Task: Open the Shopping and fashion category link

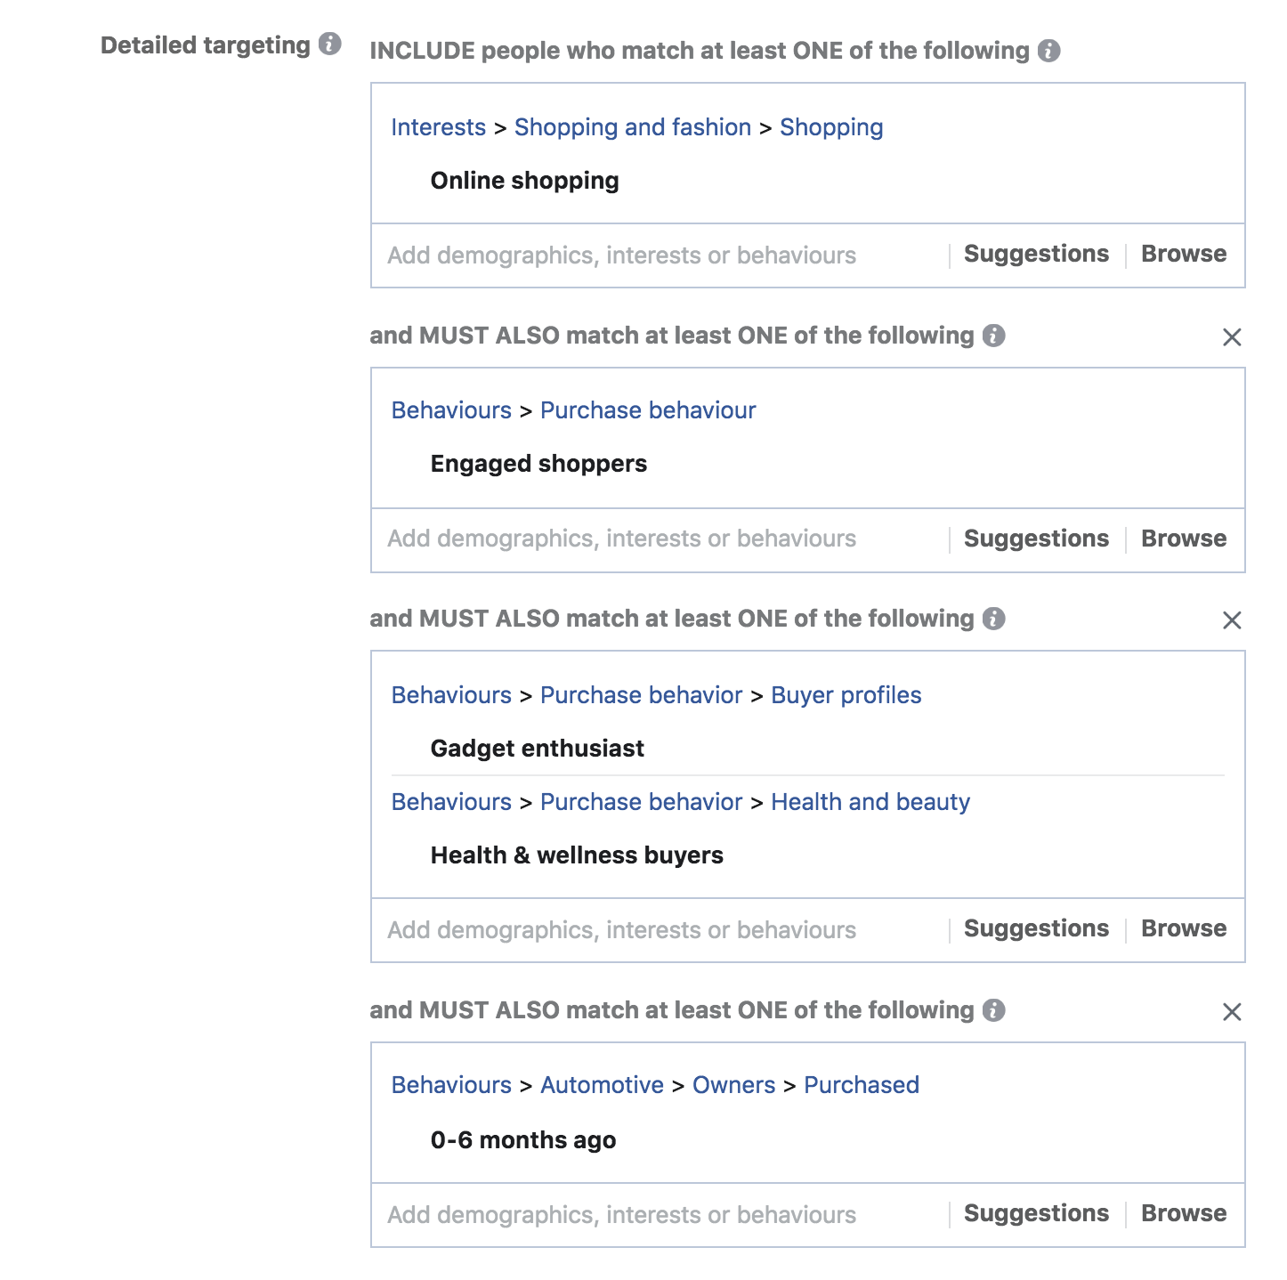Action: (x=632, y=127)
